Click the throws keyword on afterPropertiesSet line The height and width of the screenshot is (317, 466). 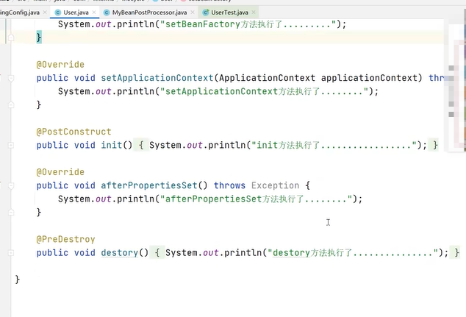point(230,185)
